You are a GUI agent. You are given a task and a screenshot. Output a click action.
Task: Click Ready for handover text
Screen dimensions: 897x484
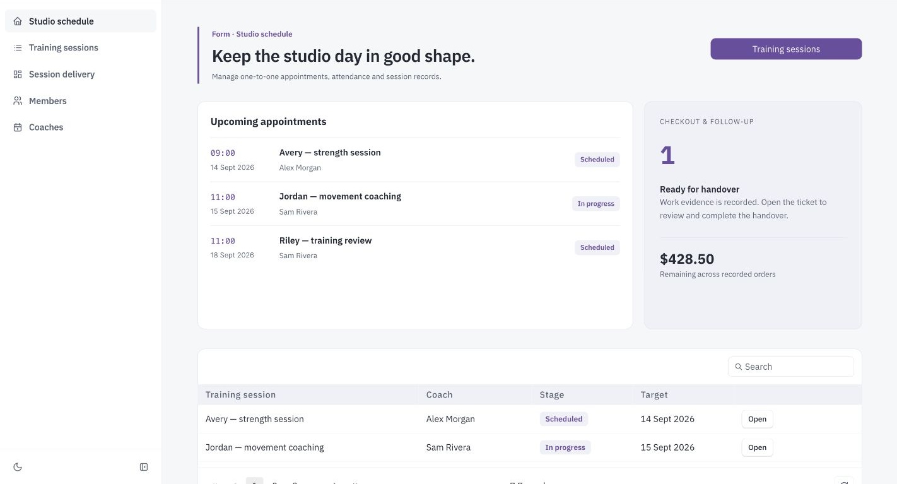[x=700, y=189]
